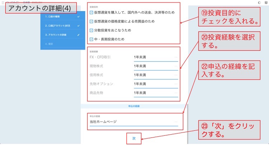
Task: Toggle checkbox 仮想通貨を購入して、国内外への送金、決済等のため
Action: tap(91, 12)
